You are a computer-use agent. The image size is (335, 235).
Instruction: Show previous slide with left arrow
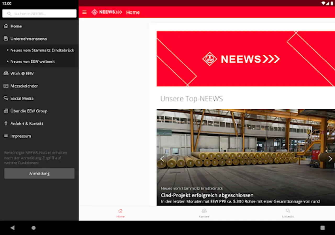click(162, 159)
